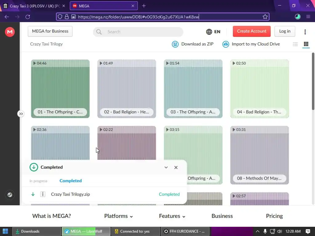This screenshot has width=315, height=236.
Task: Open a new browser tab
Action: (144, 6)
